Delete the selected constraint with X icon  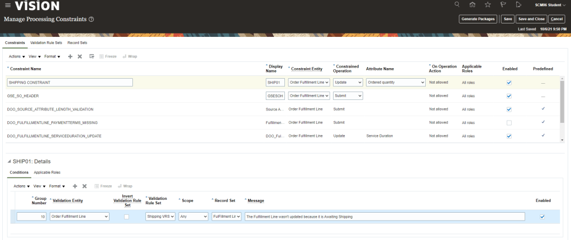click(79, 56)
